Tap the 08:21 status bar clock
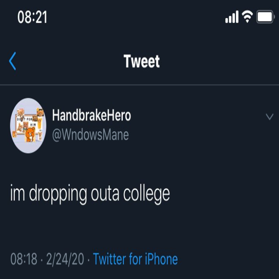This screenshot has height=279, width=279. [32, 17]
